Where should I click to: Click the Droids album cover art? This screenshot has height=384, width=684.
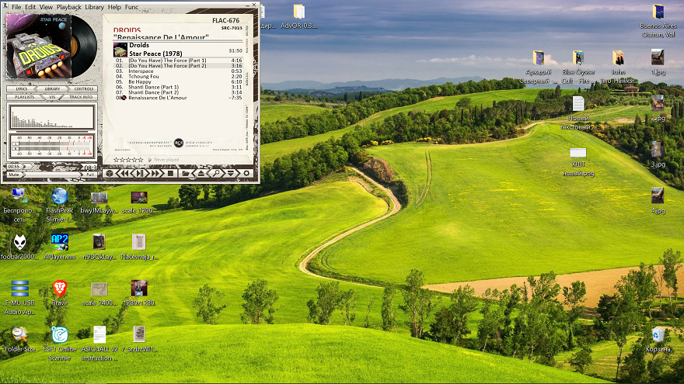[x=120, y=49]
